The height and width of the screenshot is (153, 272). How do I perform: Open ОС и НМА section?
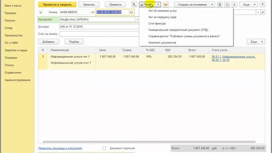(11, 43)
